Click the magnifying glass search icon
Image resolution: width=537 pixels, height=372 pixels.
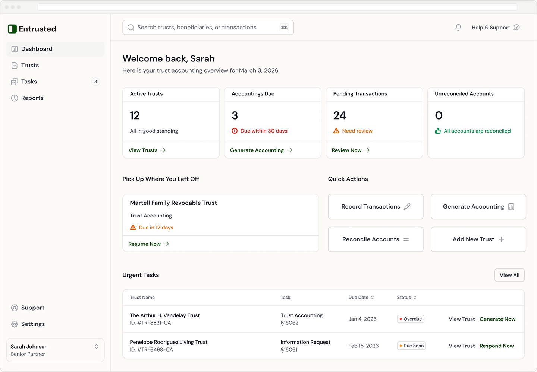click(131, 27)
